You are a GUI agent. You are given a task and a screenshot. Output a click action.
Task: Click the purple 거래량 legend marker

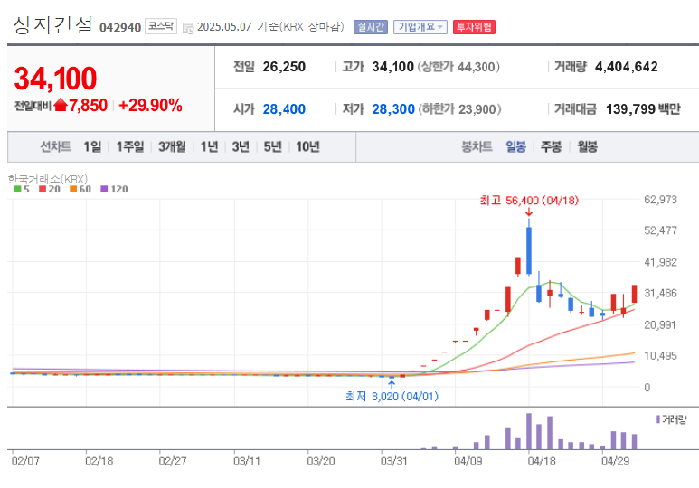tap(658, 419)
